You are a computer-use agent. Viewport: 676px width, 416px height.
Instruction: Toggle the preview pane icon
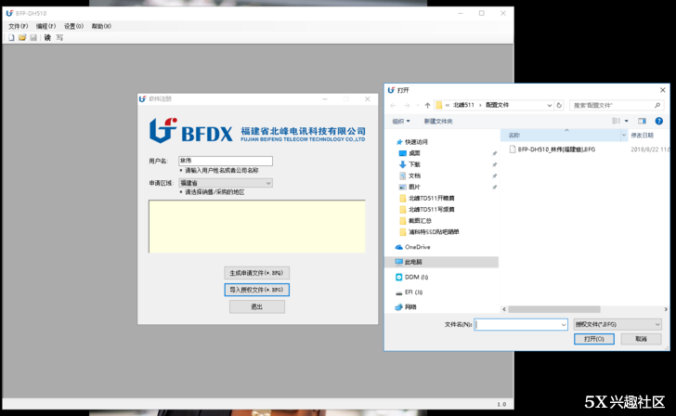pos(642,121)
